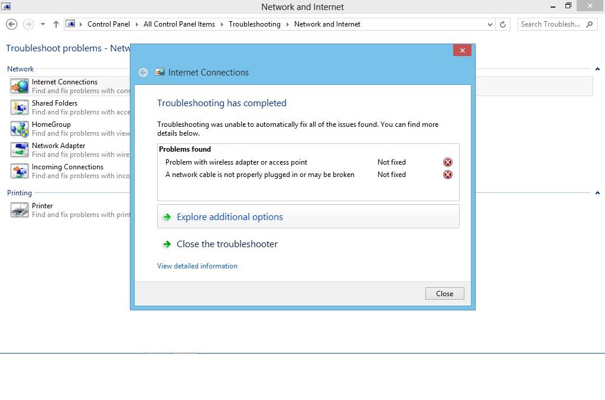Expand breadcrumb arrow after Control Panel
This screenshot has width=605, height=400.
click(x=136, y=24)
